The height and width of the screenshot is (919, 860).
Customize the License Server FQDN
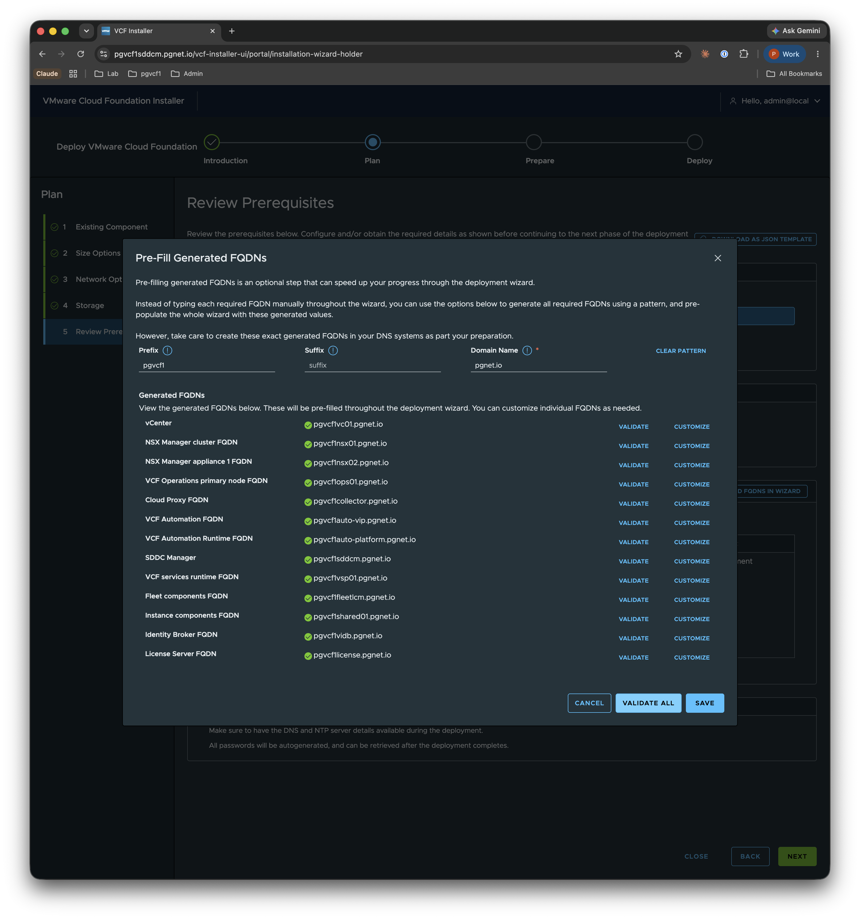coord(691,657)
